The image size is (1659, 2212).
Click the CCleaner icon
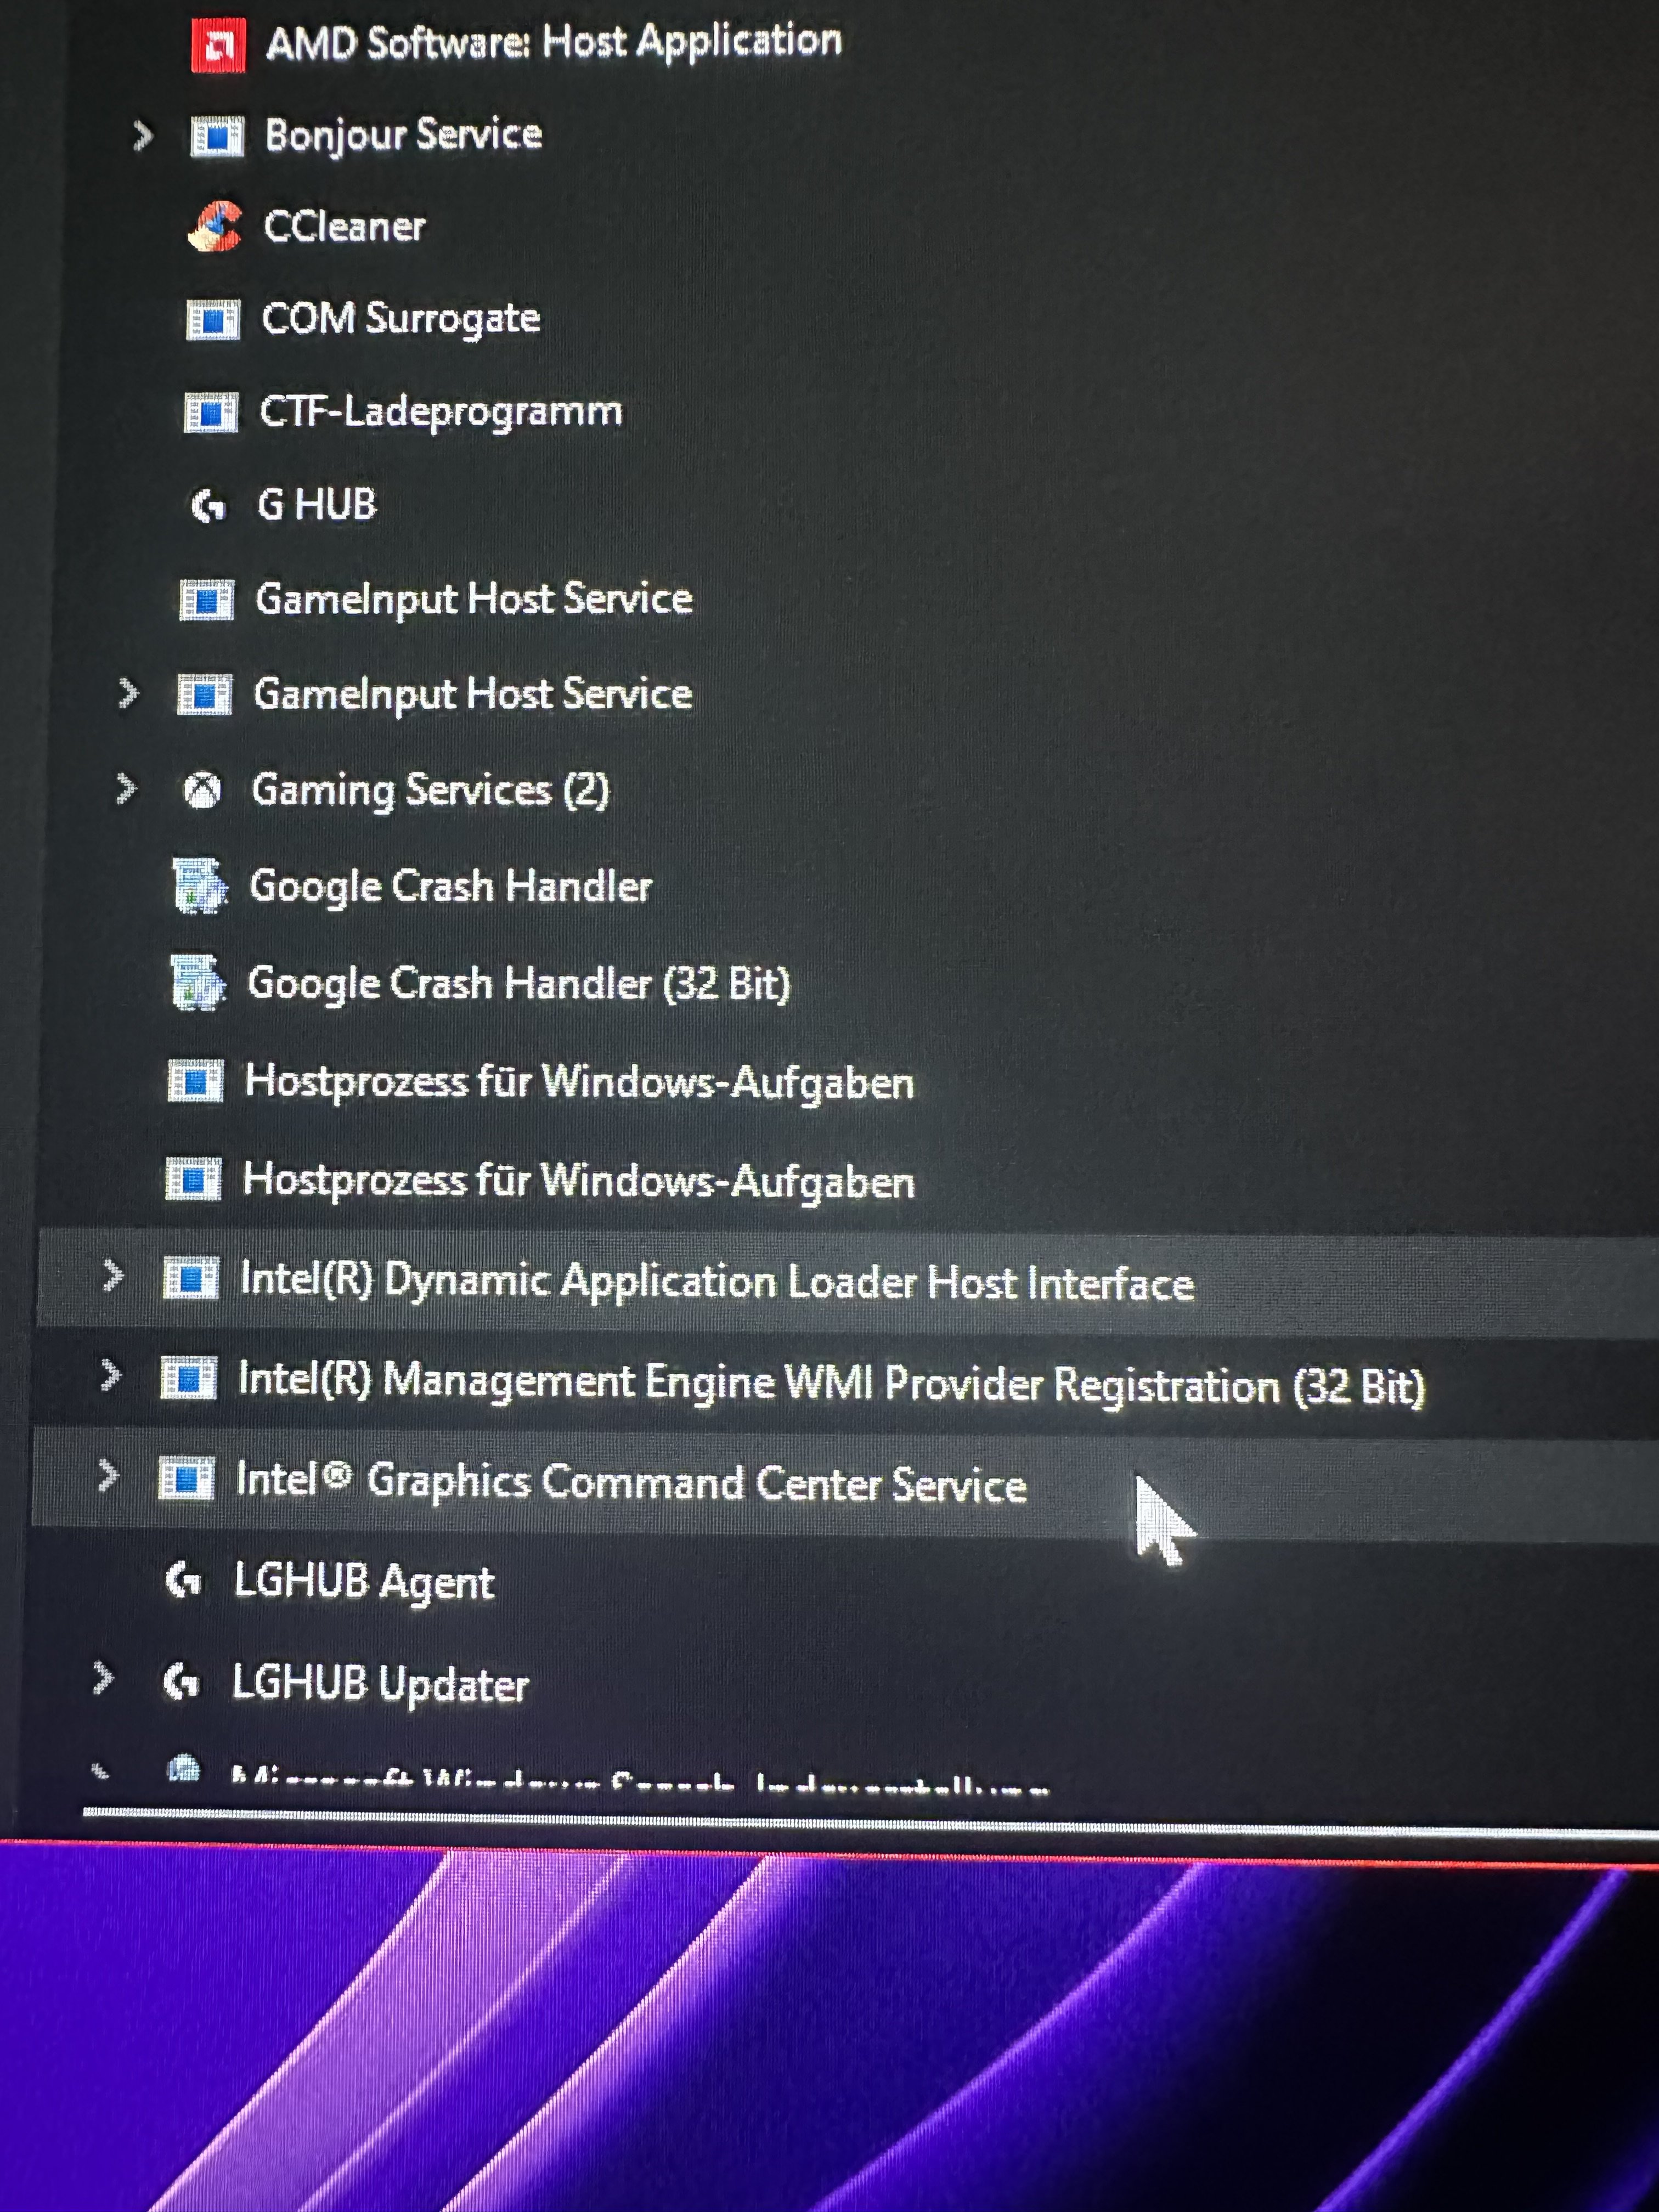(x=215, y=226)
